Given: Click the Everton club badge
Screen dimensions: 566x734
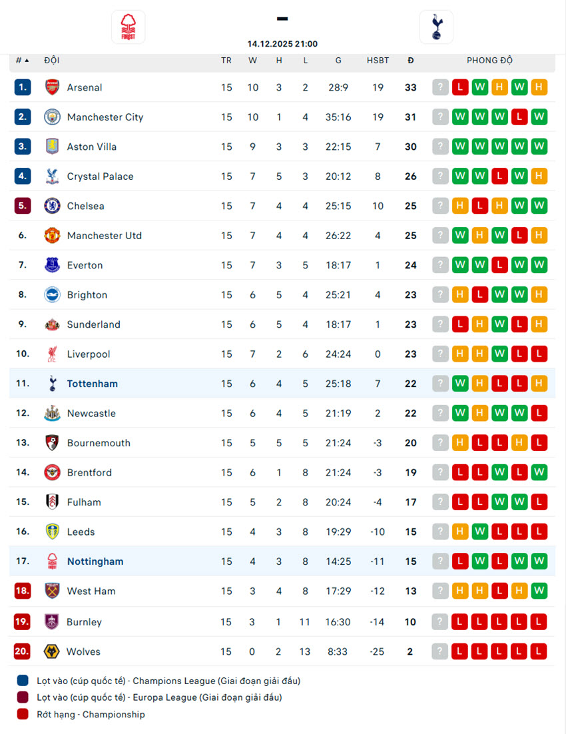Looking at the screenshot, I should tap(52, 265).
